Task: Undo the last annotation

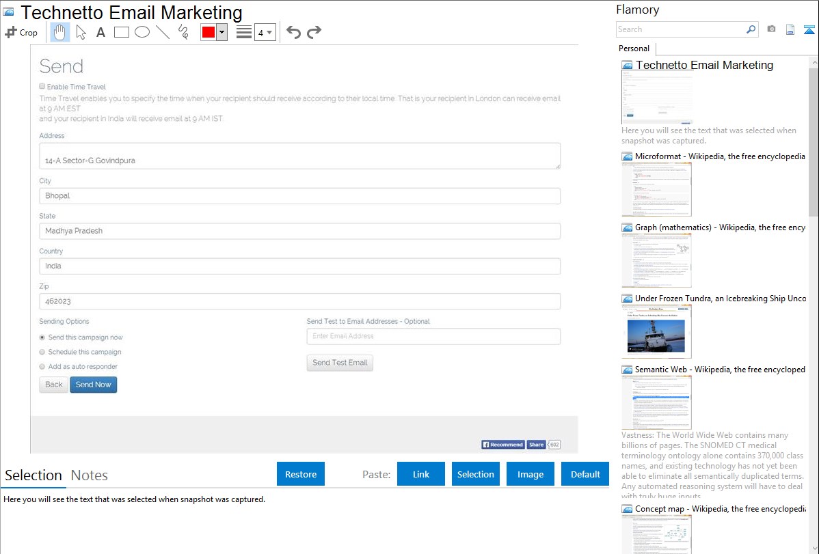Action: 293,32
